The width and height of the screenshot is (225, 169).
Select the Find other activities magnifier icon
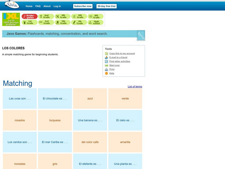tap(106, 61)
